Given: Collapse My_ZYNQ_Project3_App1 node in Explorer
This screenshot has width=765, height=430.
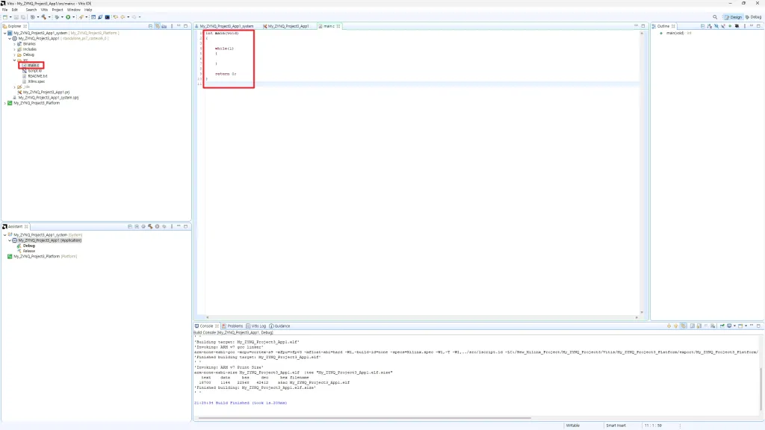Looking at the screenshot, I should [10, 39].
